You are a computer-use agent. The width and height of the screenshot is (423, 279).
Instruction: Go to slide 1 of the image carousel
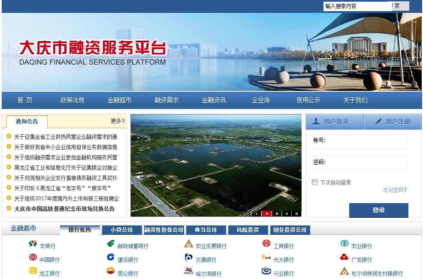257,213
